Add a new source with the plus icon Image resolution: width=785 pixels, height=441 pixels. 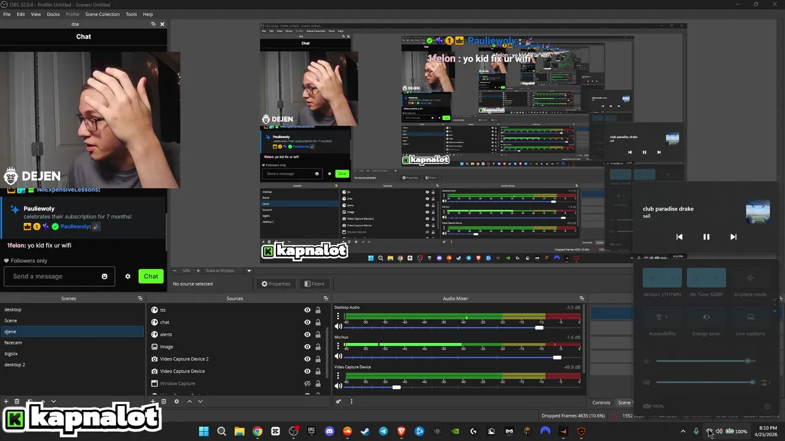click(153, 401)
